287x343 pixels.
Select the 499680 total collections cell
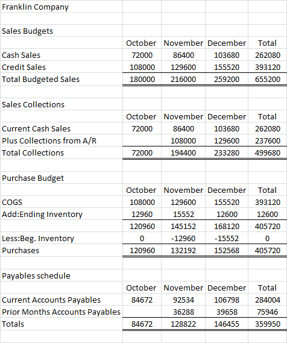tap(268, 153)
